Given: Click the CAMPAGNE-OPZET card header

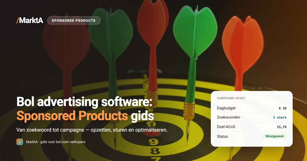Looking at the screenshot, I should 231,98.
